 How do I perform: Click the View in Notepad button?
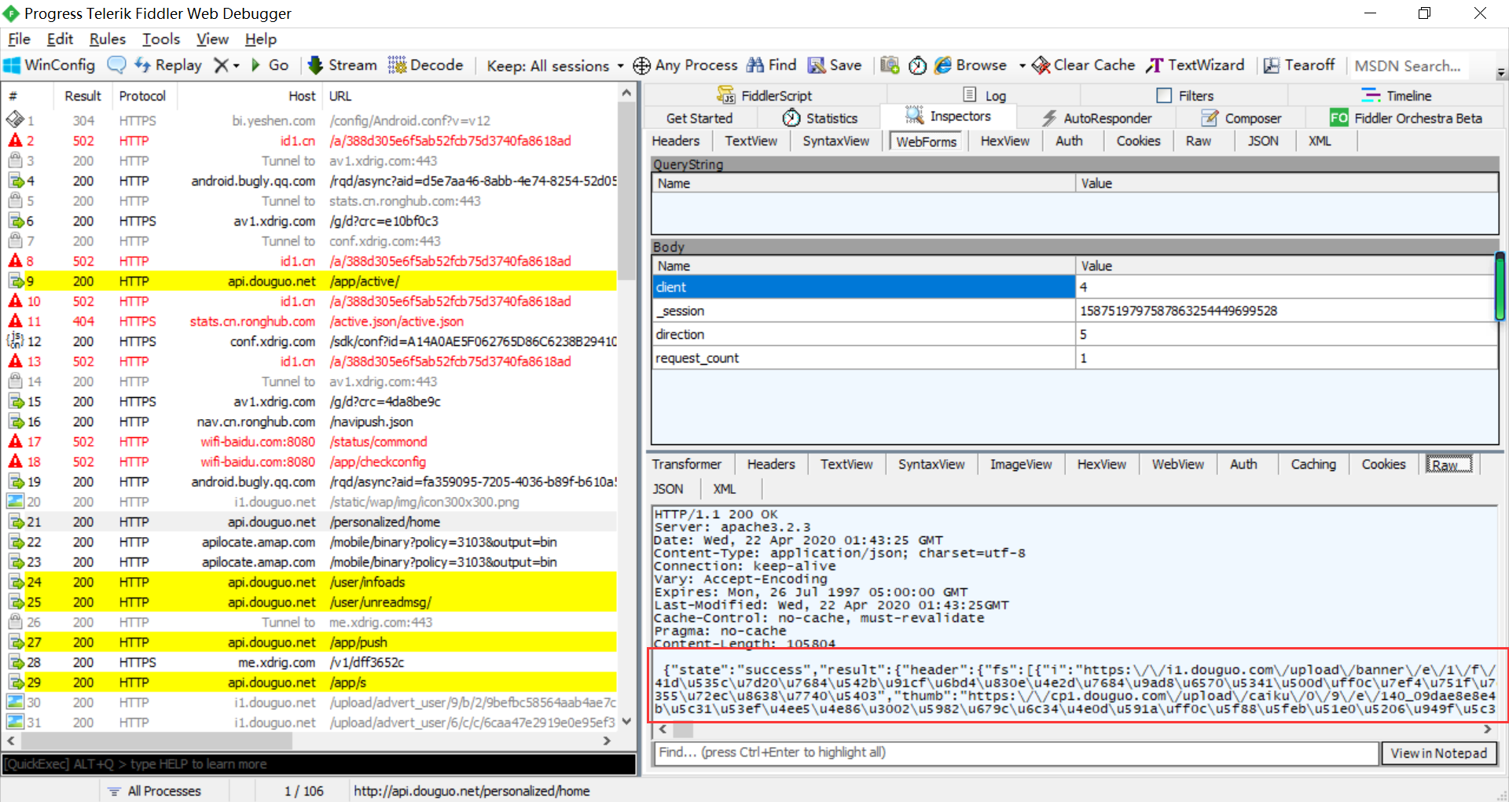[x=1439, y=753]
